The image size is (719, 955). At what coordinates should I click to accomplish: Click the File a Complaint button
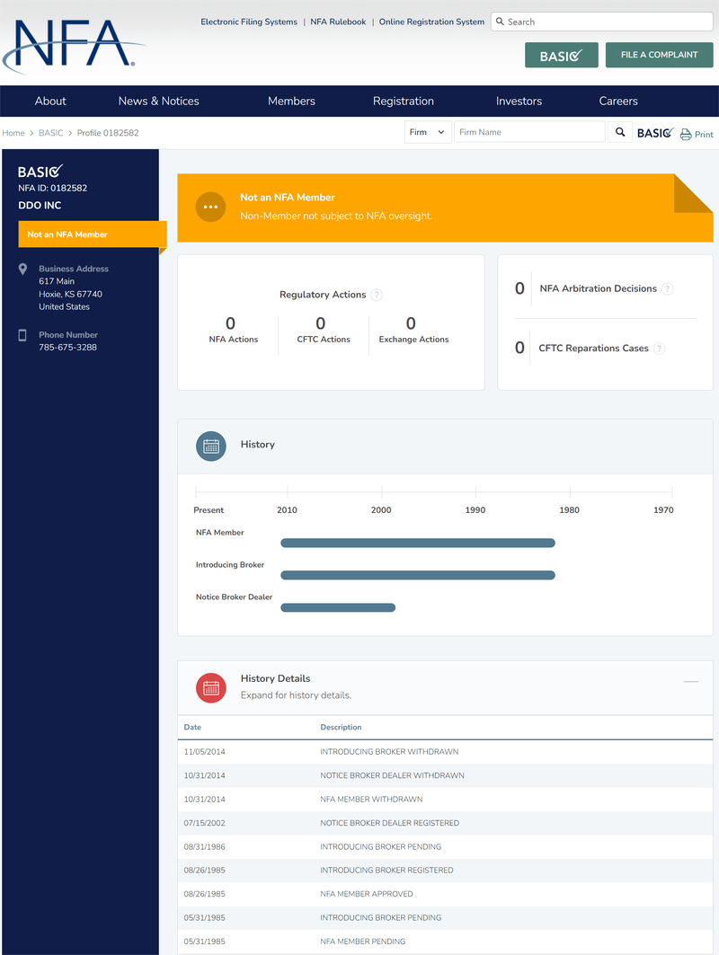[x=659, y=55]
